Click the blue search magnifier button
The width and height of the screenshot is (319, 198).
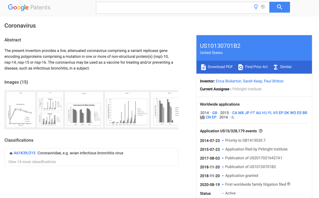click(x=279, y=7)
